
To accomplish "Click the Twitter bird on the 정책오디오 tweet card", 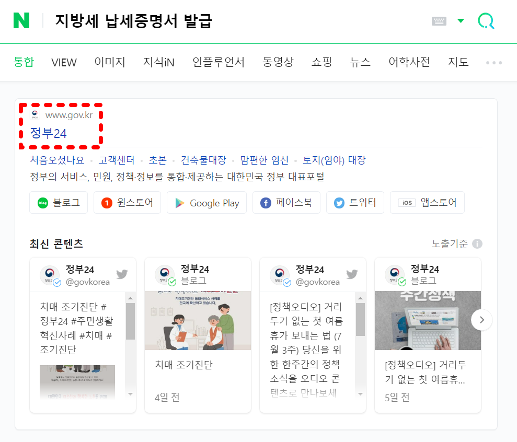I will tap(352, 274).
